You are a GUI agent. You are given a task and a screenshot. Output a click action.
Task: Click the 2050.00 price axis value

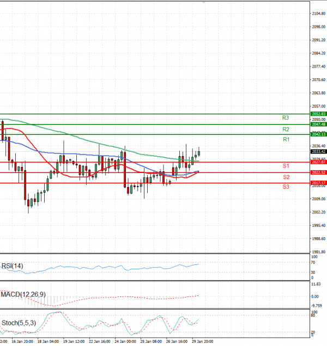(x=319, y=120)
